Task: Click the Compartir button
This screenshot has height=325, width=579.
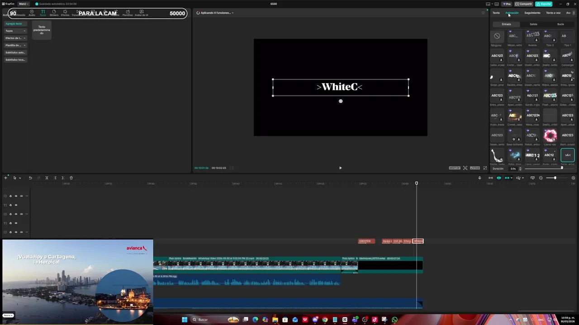Action: point(523,4)
